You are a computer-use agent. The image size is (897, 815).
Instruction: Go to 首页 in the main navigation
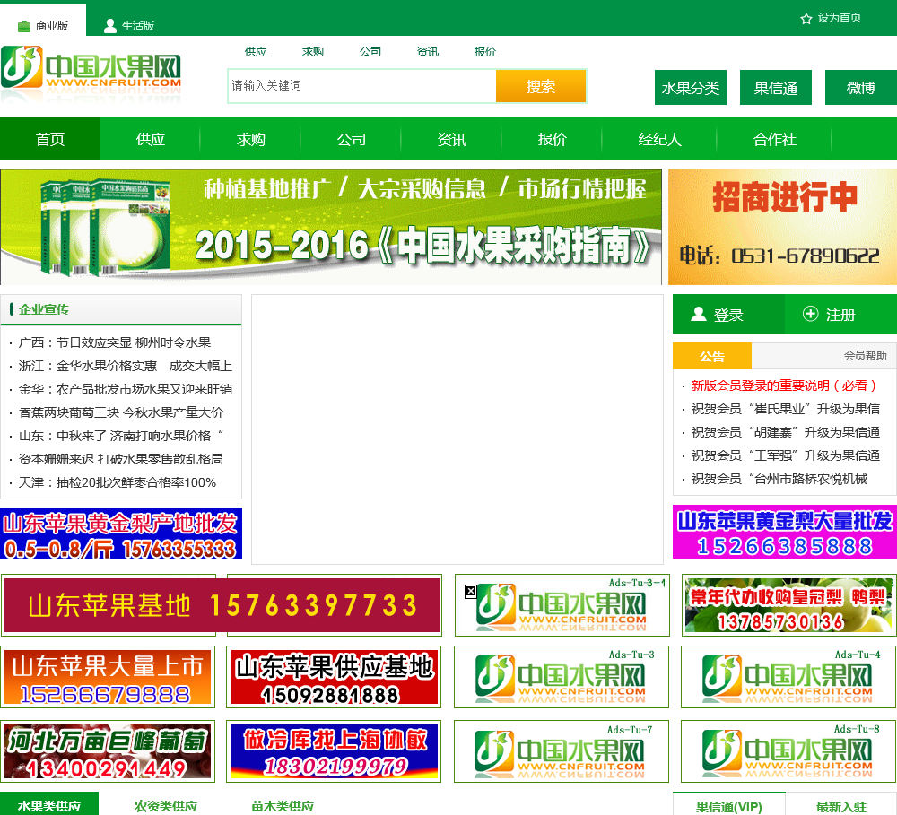(50, 138)
